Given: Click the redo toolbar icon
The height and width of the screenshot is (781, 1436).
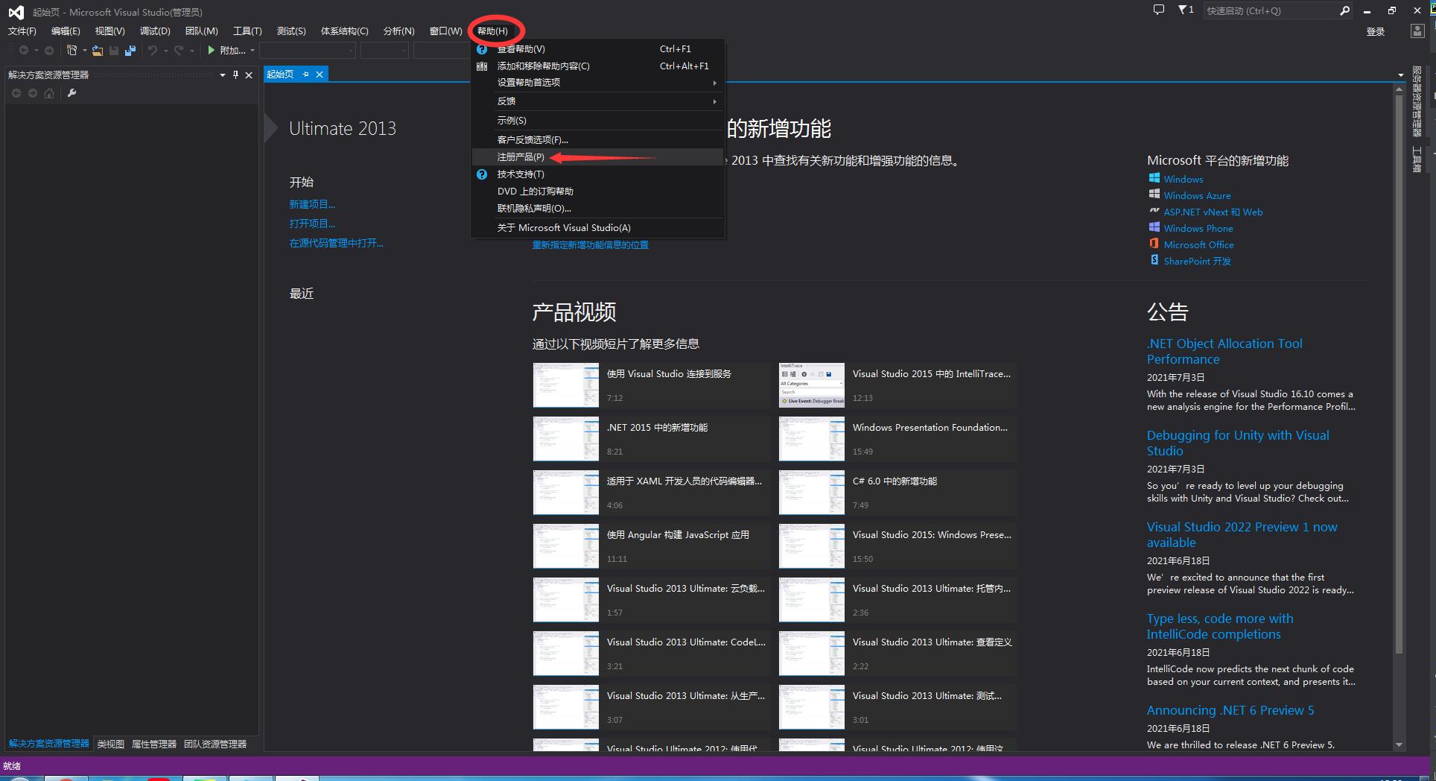Looking at the screenshot, I should coord(179,50).
